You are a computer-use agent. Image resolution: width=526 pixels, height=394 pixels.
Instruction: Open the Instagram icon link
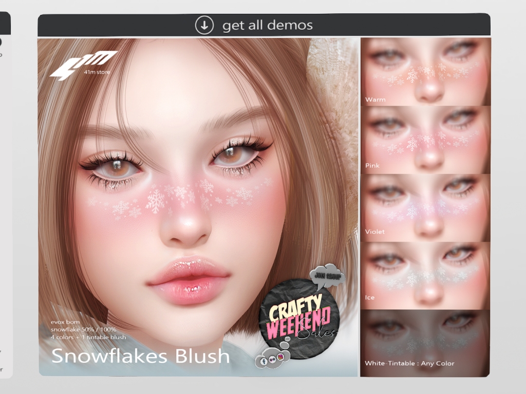[281, 356]
